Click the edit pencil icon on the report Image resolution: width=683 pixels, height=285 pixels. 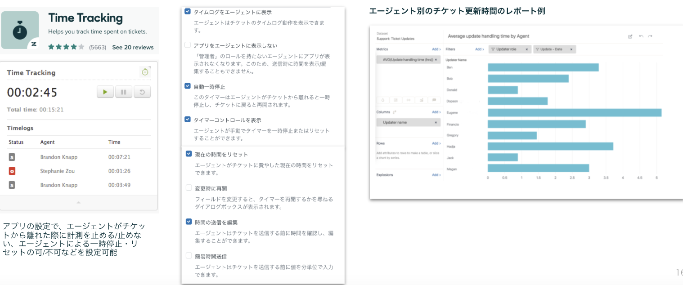click(x=630, y=36)
